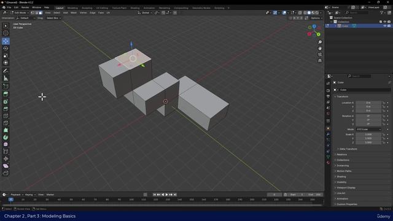Open the Modifiers wrench properties tab
The width and height of the screenshot is (393, 221).
click(x=328, y=134)
